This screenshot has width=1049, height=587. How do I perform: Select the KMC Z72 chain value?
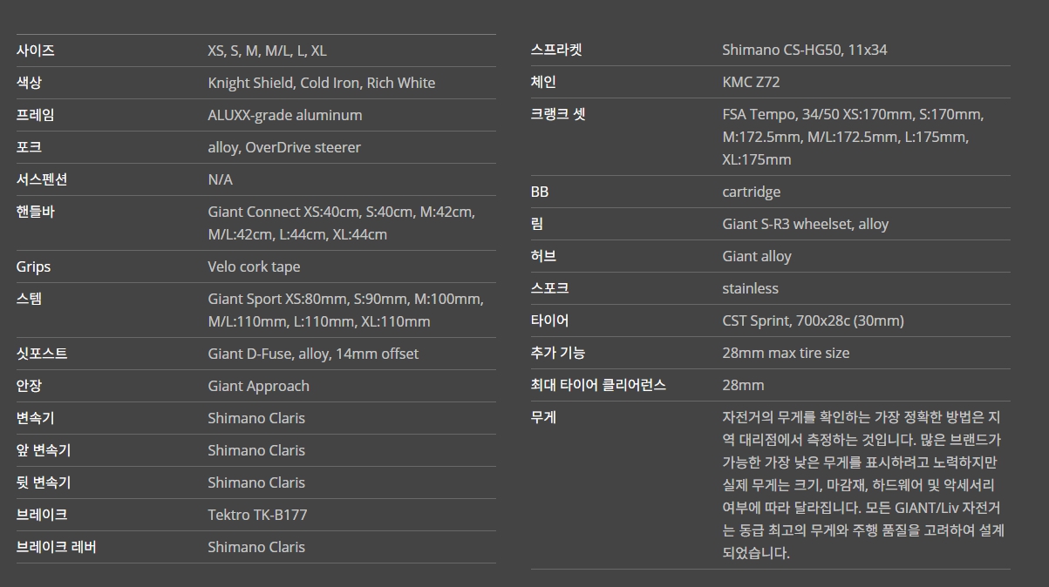click(x=751, y=82)
